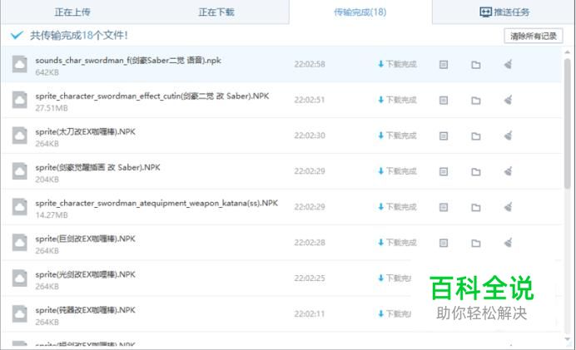Switch to the 正在上传 tab
This screenshot has height=350, width=576.
pos(72,12)
